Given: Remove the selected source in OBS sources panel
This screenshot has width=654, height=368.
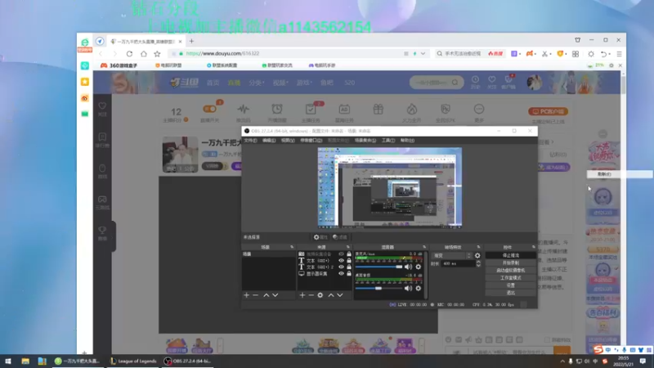Looking at the screenshot, I should click(311, 295).
